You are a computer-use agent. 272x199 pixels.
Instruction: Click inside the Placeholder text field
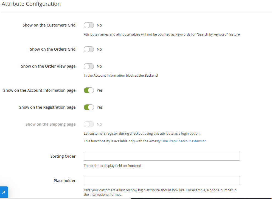click(161, 180)
